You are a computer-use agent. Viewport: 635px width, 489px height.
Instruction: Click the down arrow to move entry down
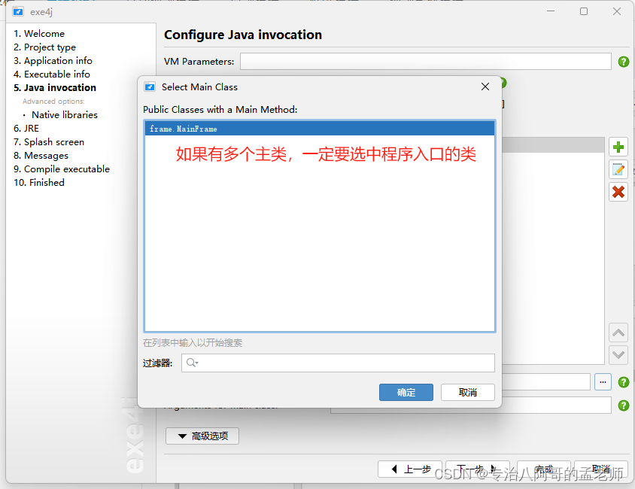tap(618, 354)
